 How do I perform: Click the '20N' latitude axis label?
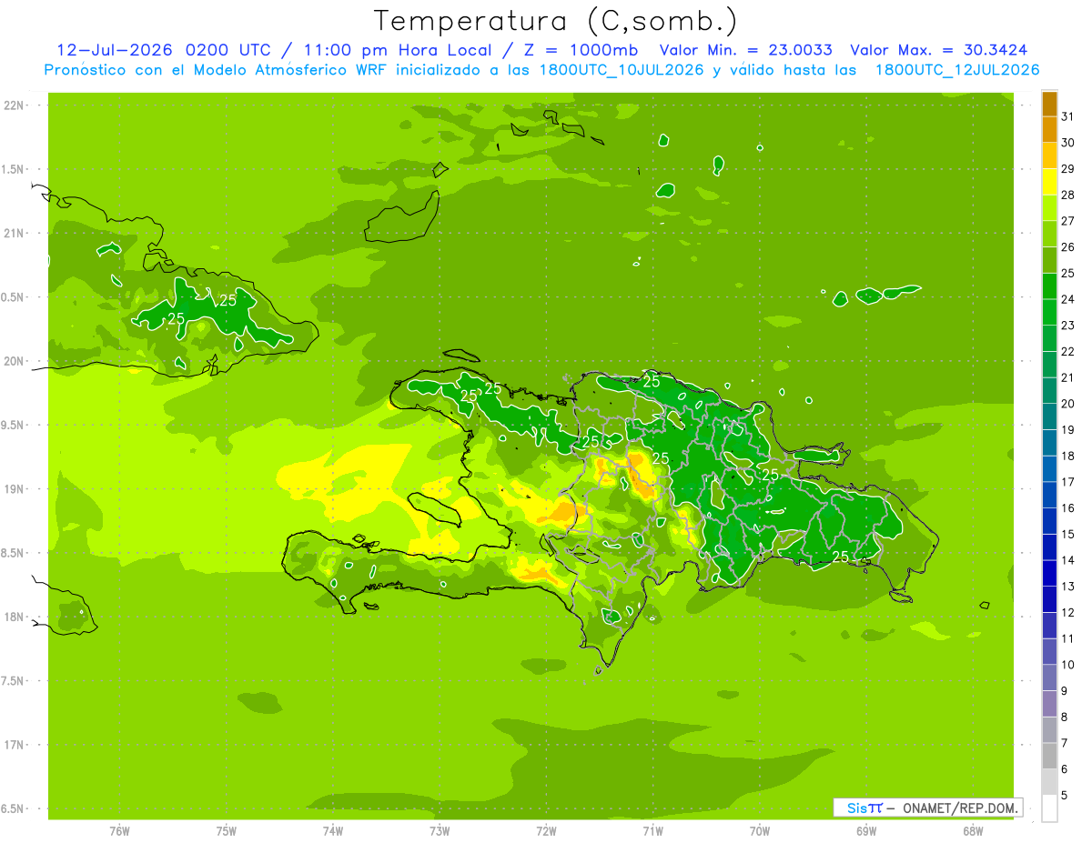coord(14,361)
